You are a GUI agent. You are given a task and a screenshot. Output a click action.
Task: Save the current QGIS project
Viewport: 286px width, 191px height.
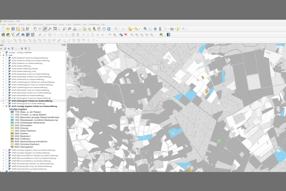click(13, 28)
